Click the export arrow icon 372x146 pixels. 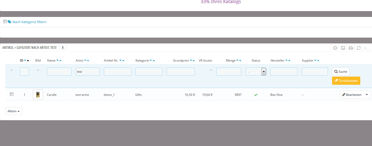click(x=343, y=48)
